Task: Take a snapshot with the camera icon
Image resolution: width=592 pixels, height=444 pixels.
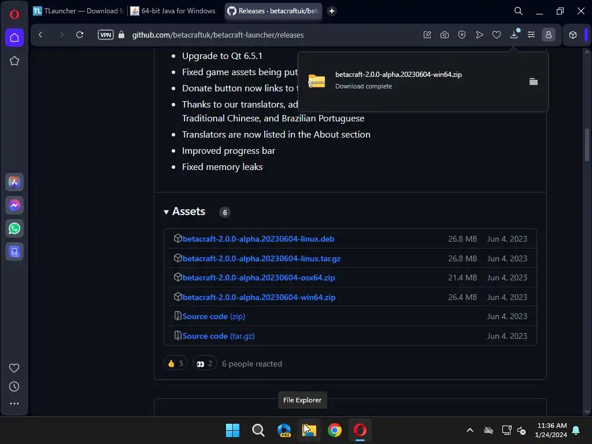Action: pos(445,35)
